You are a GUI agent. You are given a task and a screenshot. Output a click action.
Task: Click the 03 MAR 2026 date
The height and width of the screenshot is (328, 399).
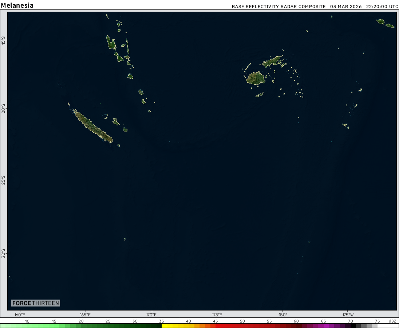(346, 7)
